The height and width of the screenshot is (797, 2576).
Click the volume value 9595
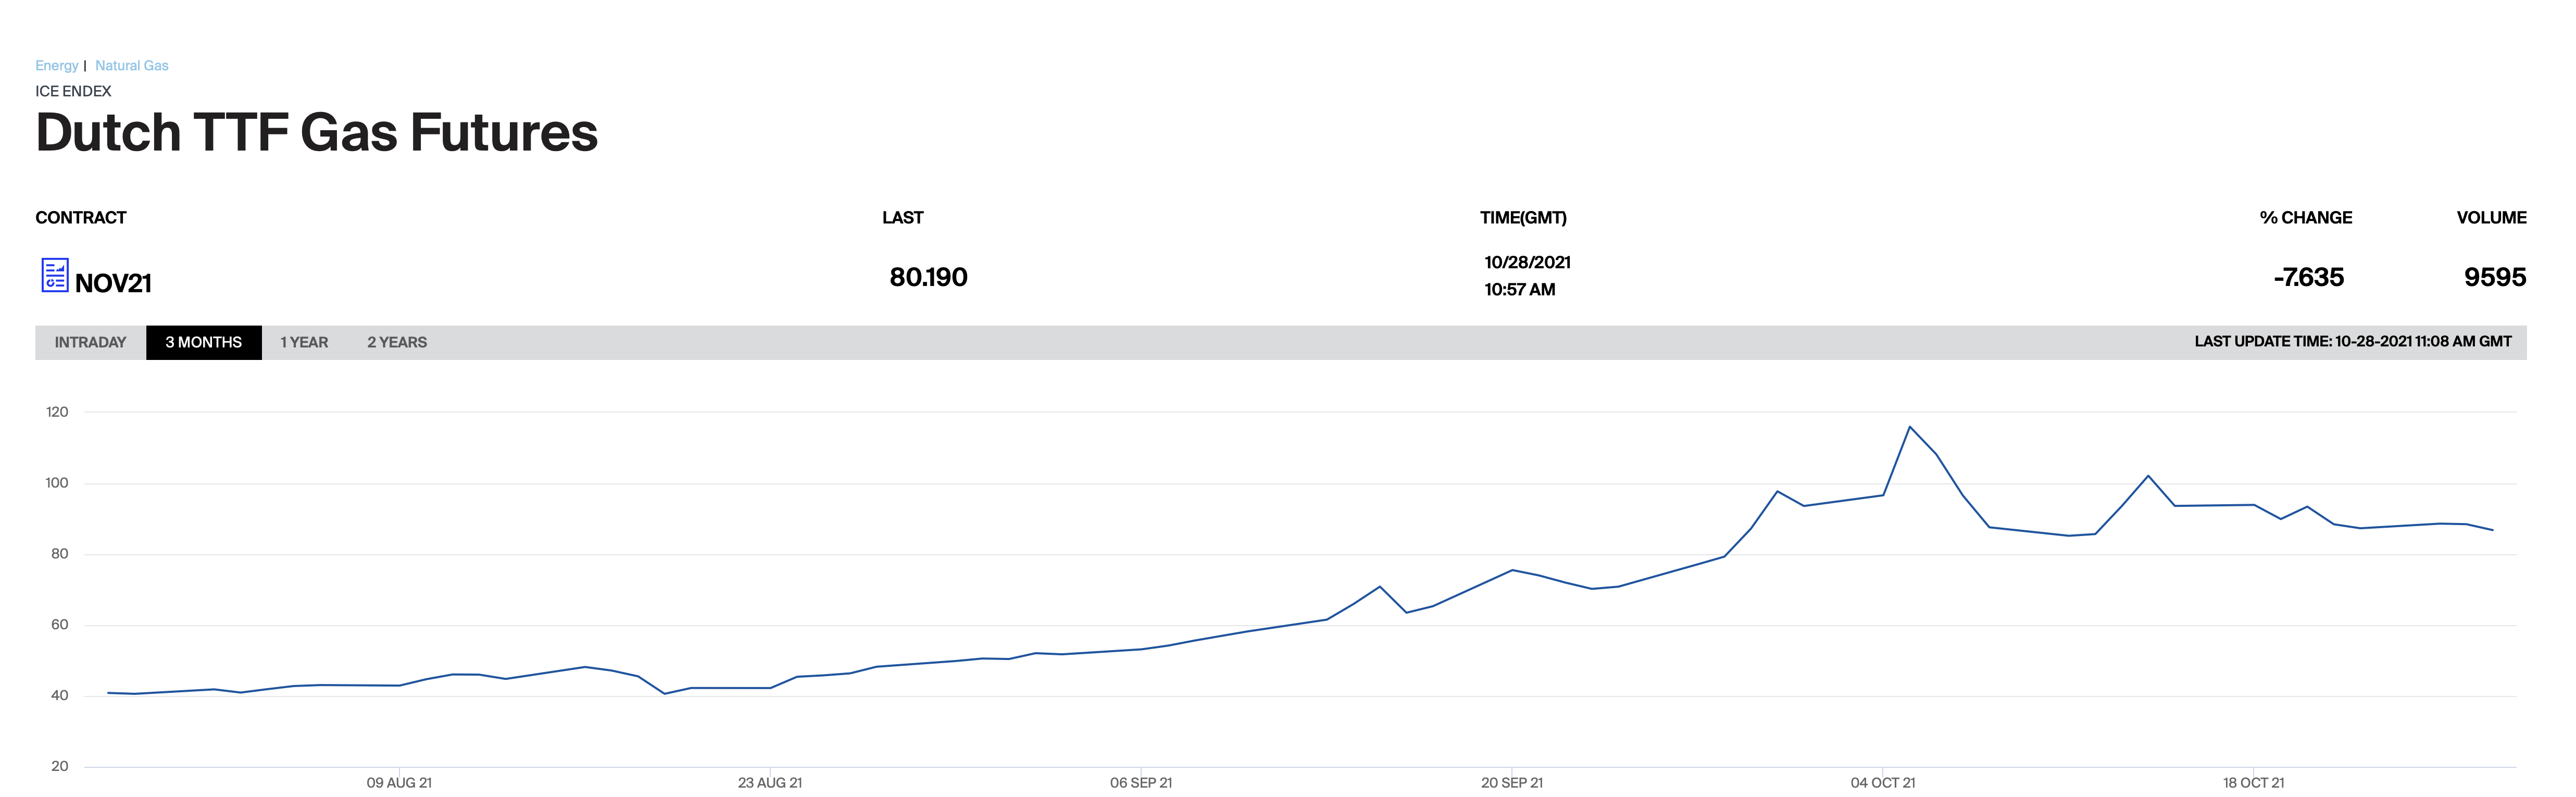point(2494,277)
